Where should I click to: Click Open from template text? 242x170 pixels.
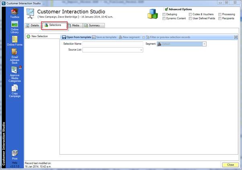tap(79, 37)
